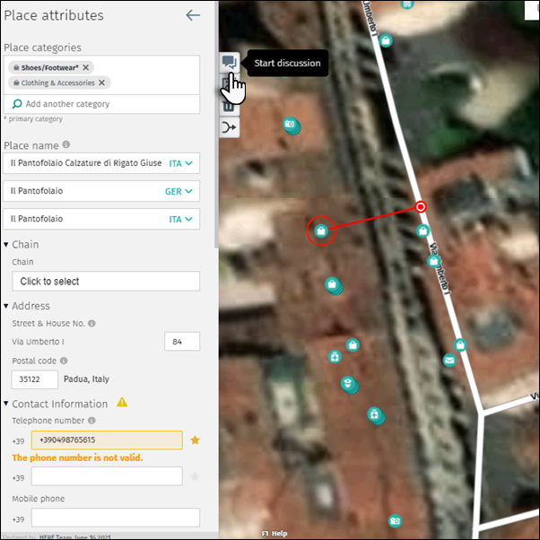Click the trash delete icon in map toolbar
540x540 pixels.
pos(229,106)
